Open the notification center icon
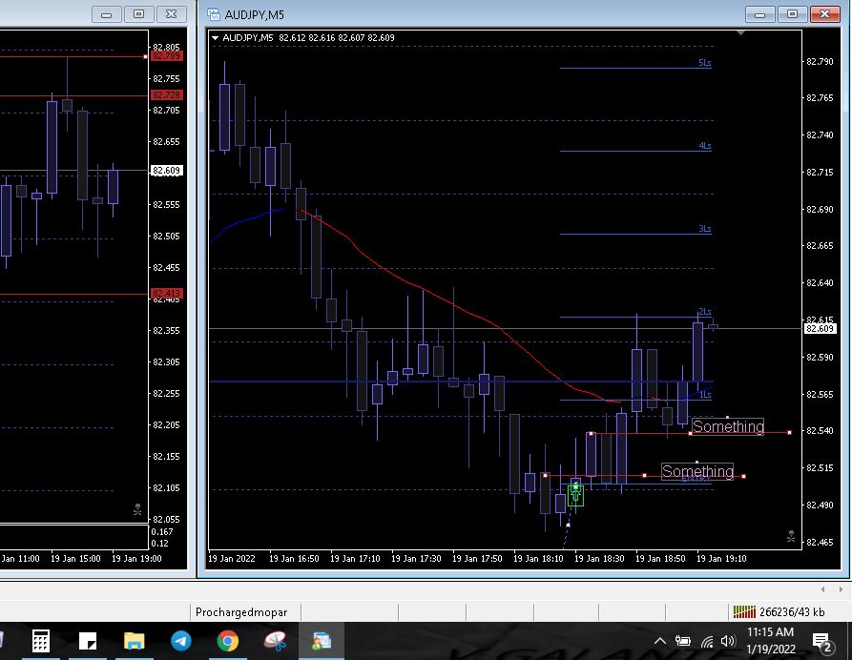Viewport: 852px width, 660px height. tap(822, 642)
